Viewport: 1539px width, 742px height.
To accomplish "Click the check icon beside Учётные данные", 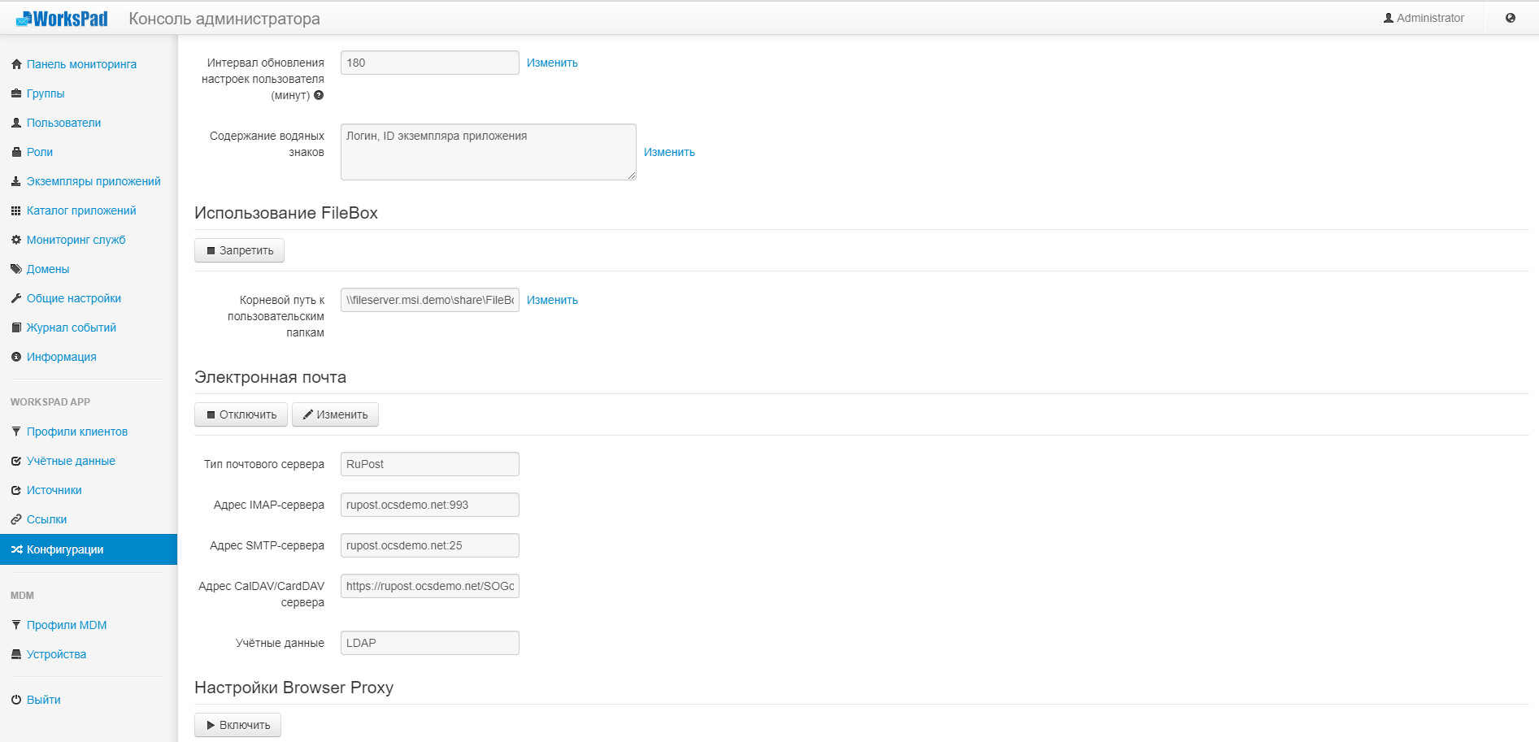I will pyautogui.click(x=16, y=461).
